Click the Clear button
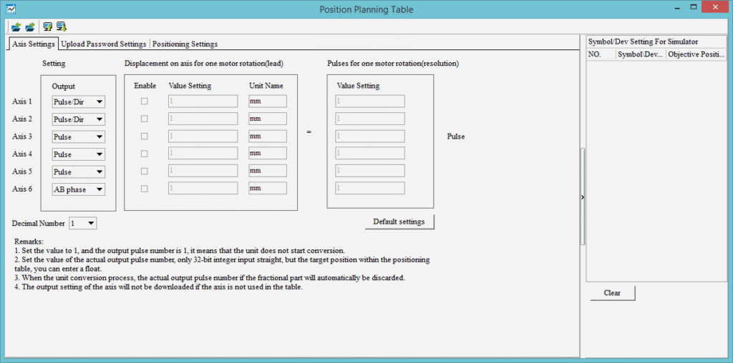The width and height of the screenshot is (733, 363). click(612, 293)
